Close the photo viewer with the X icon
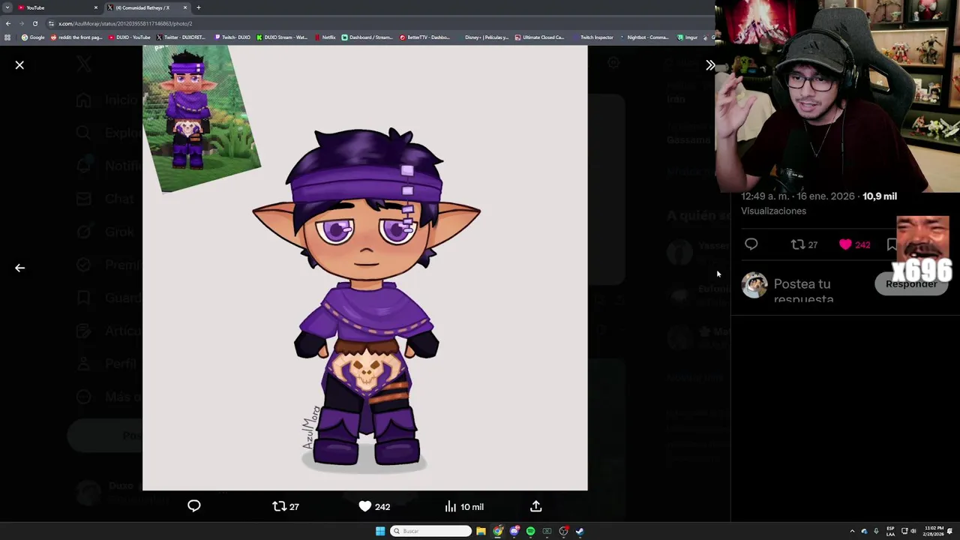 pyautogui.click(x=19, y=65)
